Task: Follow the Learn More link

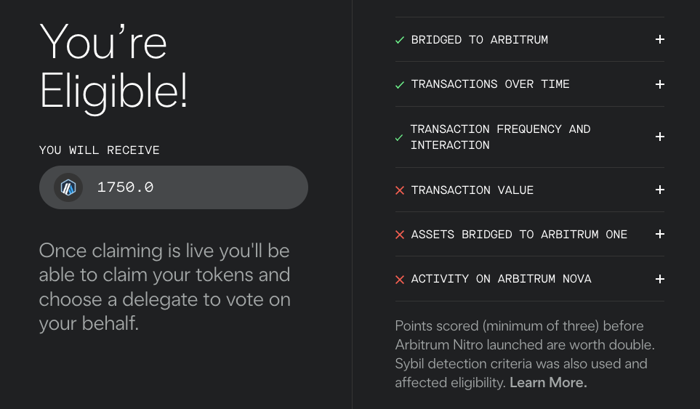Action: pos(548,383)
